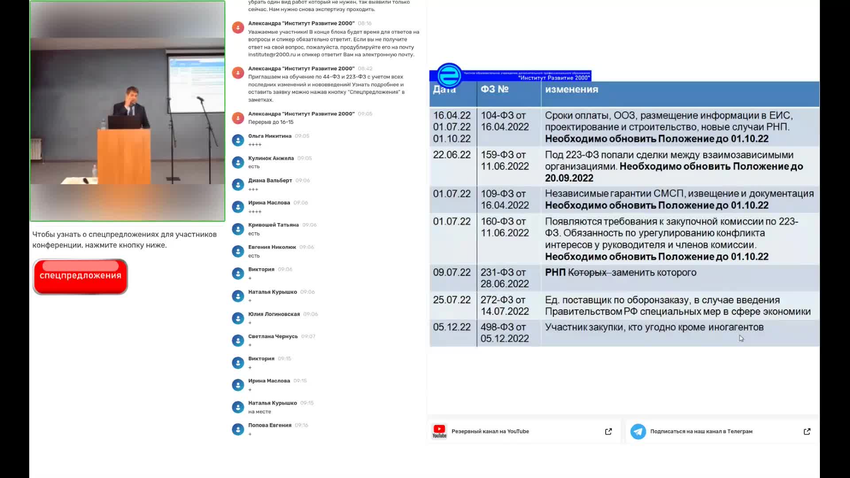This screenshot has width=850, height=478.
Task: Click the Институт Развитие 2000 round logo
Action: tap(449, 76)
